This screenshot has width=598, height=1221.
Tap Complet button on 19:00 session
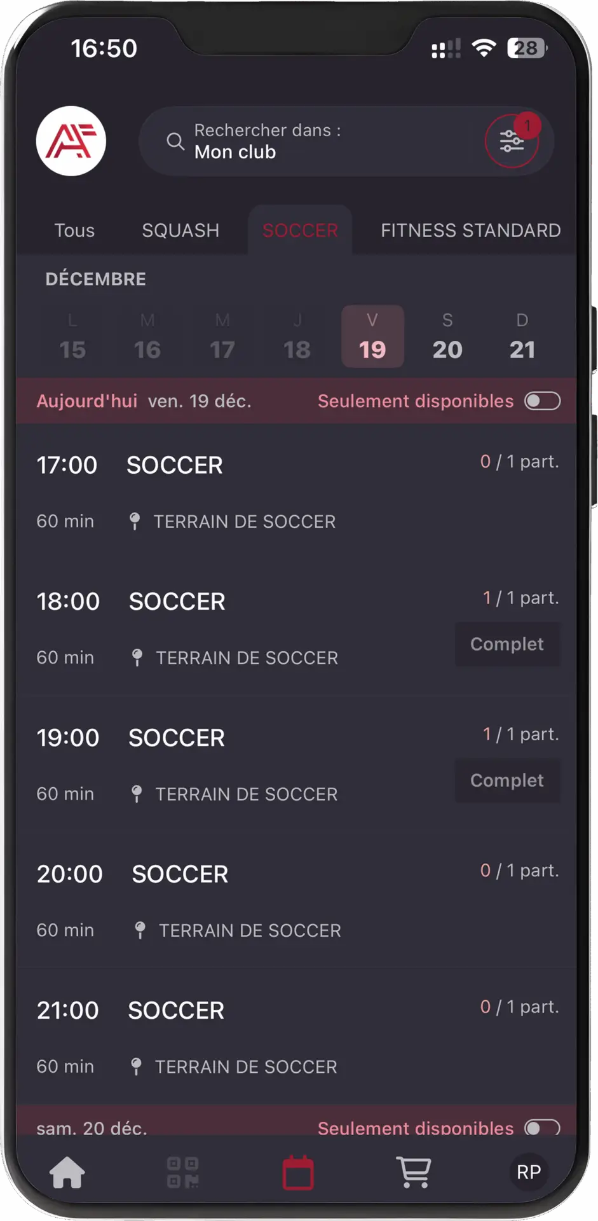tap(507, 780)
